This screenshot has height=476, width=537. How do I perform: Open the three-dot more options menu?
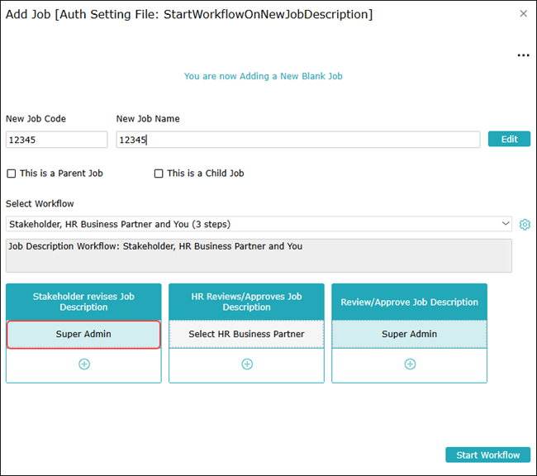point(522,55)
